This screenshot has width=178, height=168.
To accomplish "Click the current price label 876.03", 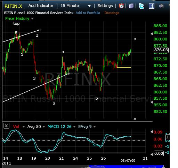I will (x=161, y=50).
